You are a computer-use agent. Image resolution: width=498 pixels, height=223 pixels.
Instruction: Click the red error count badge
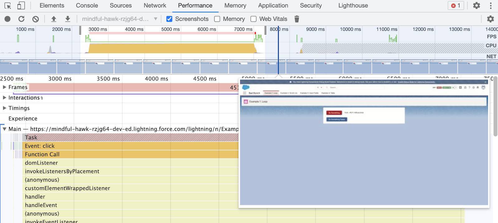point(456,6)
